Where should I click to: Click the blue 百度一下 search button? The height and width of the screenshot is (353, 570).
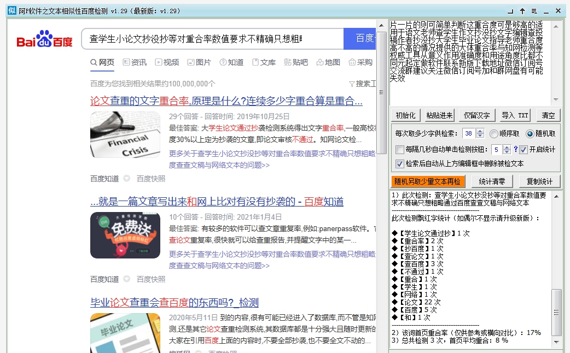click(359, 38)
